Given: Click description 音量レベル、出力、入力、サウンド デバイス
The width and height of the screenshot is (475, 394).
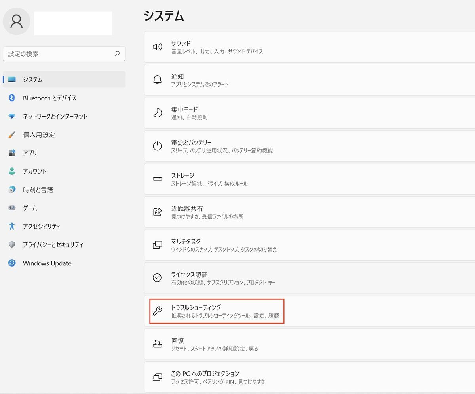Looking at the screenshot, I should tap(217, 51).
